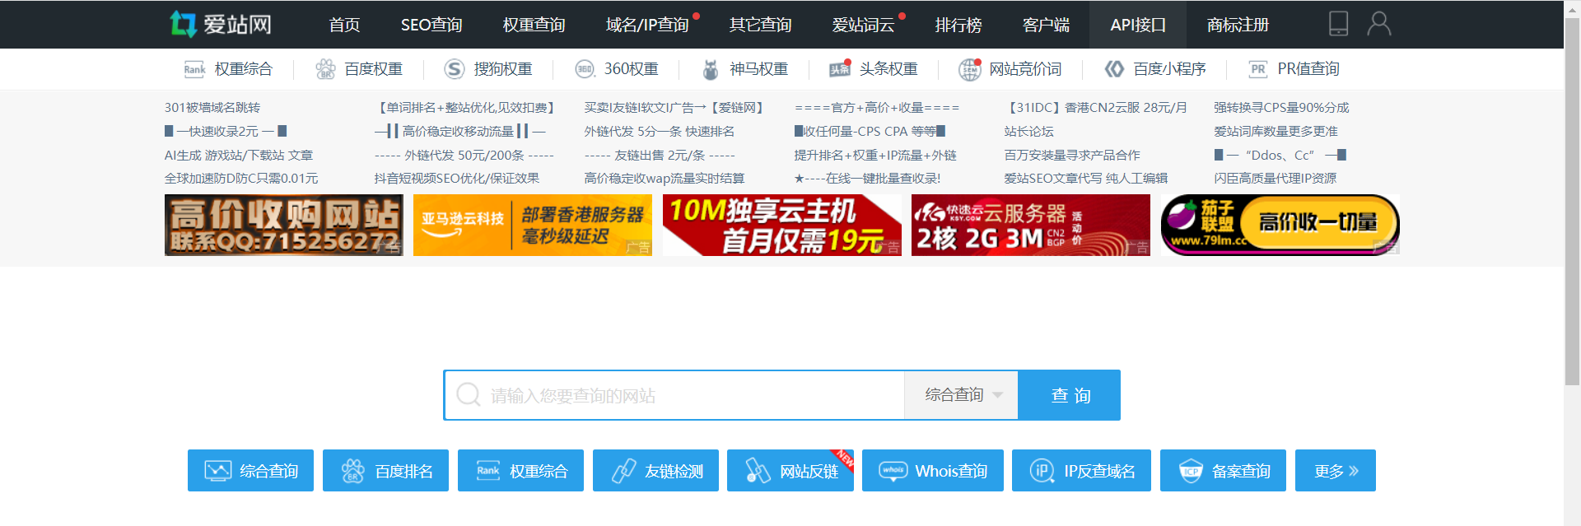Click the magnifier icon in search box
1581x526 pixels.
(x=468, y=395)
